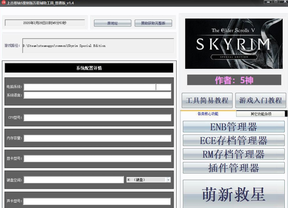Switch to 其它功能杂项 tab
Screen dimensions: 288x208
261,114
